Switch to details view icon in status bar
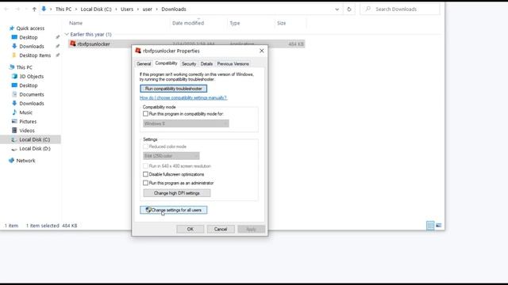508x285 pixels. click(430, 225)
